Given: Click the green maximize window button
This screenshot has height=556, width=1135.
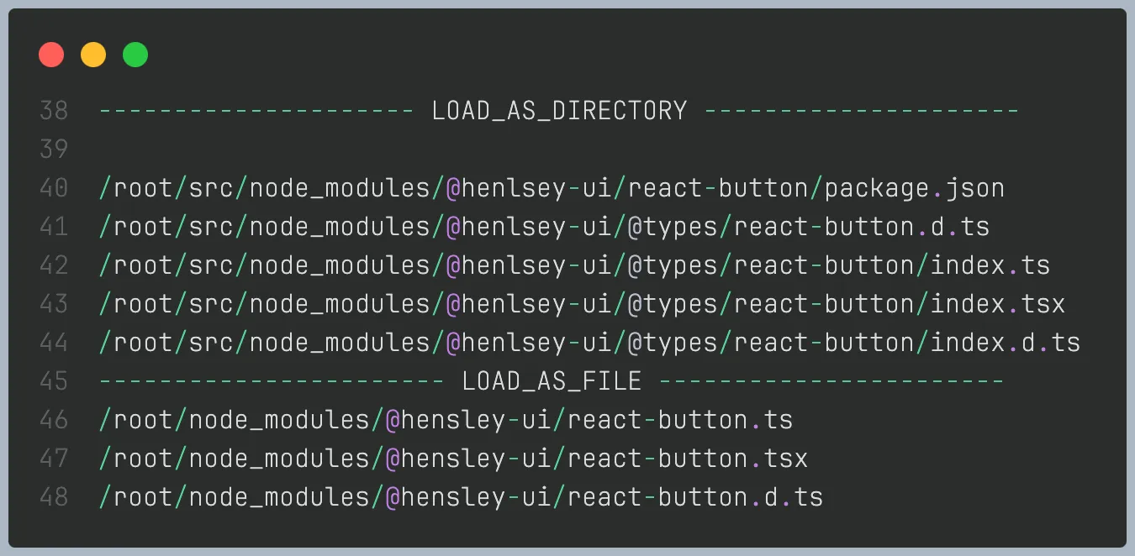Looking at the screenshot, I should 135,55.
